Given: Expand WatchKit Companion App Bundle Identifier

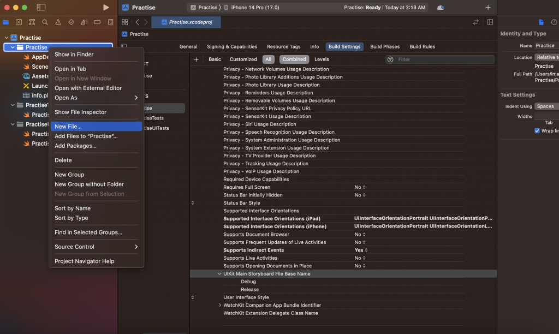Looking at the screenshot, I should [219, 305].
